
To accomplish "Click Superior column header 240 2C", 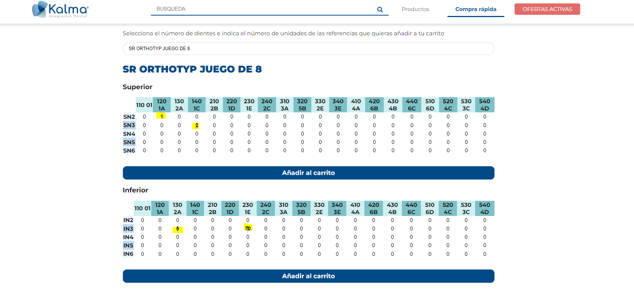I will (267, 105).
